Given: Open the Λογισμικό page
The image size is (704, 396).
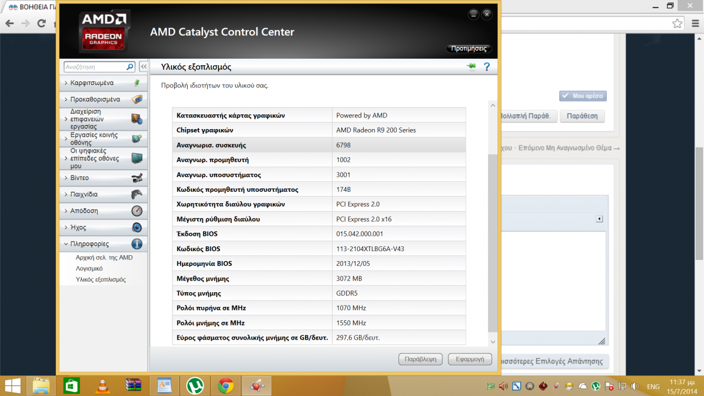Looking at the screenshot, I should [89, 269].
